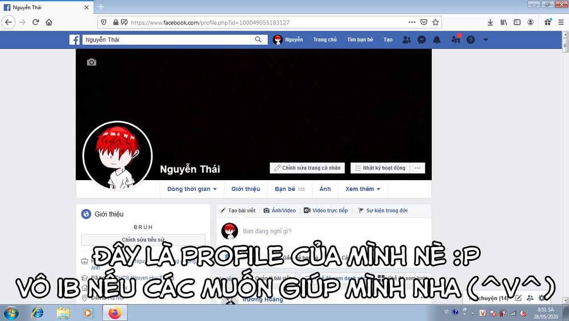Expand the Xem thêm dropdown tab
569x321 pixels.
362,189
